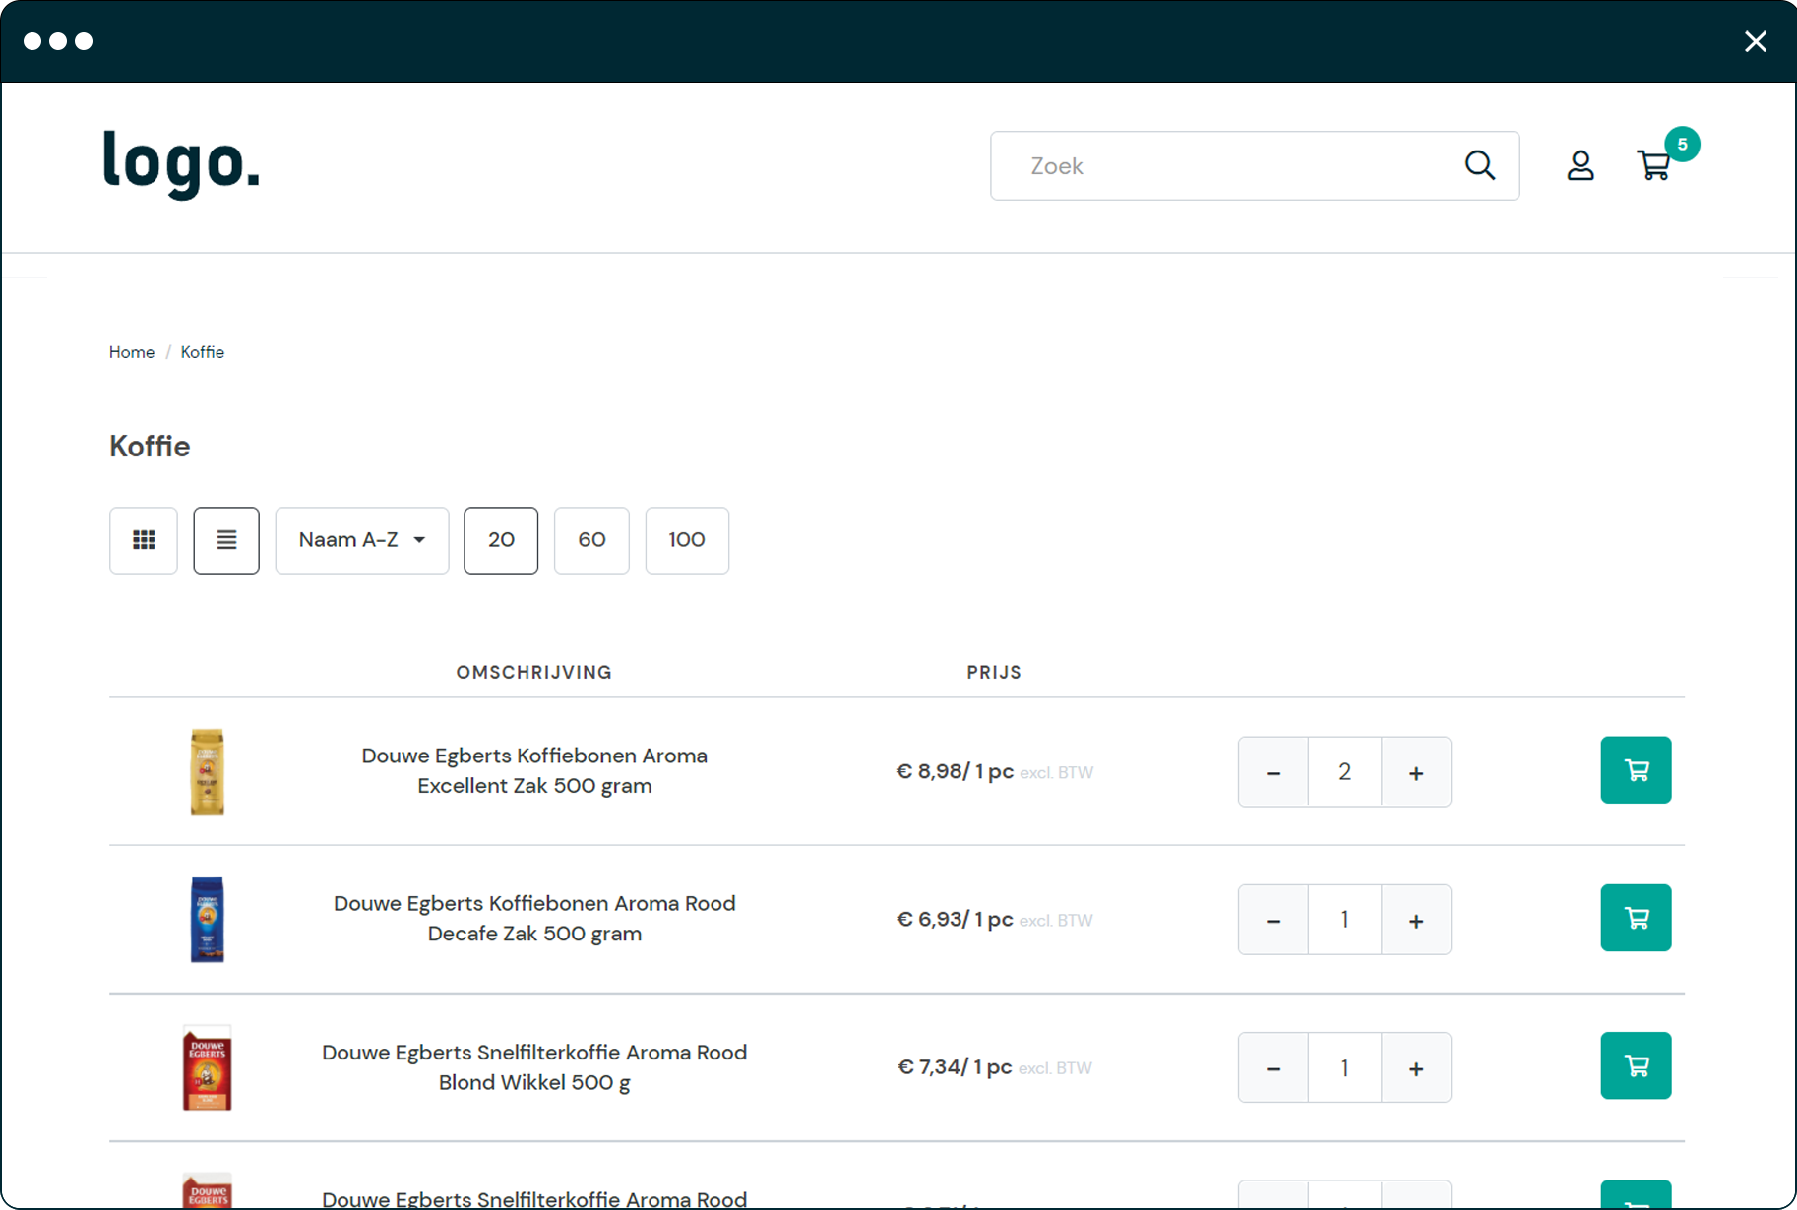Open the Aroma Rood Decafe product thumbnail
The image size is (1797, 1210).
[x=207, y=919]
